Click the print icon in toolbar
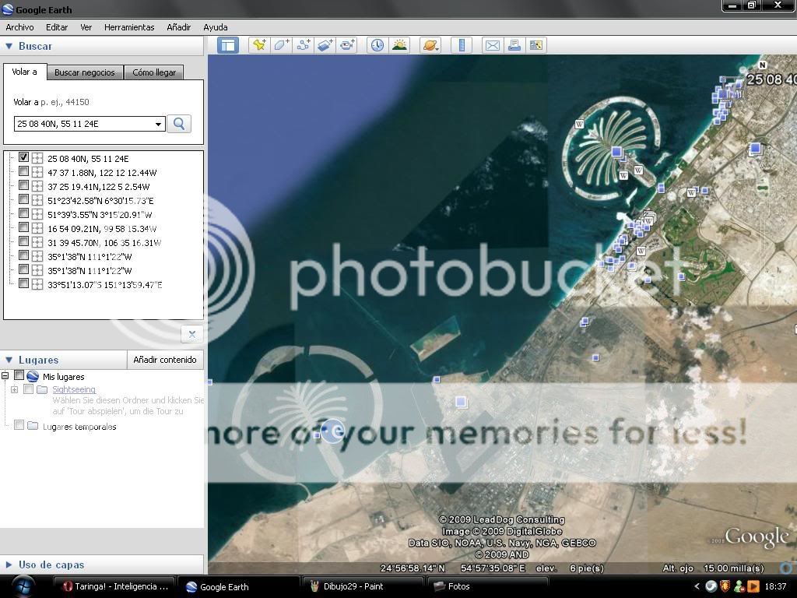The width and height of the screenshot is (797, 598). click(514, 45)
